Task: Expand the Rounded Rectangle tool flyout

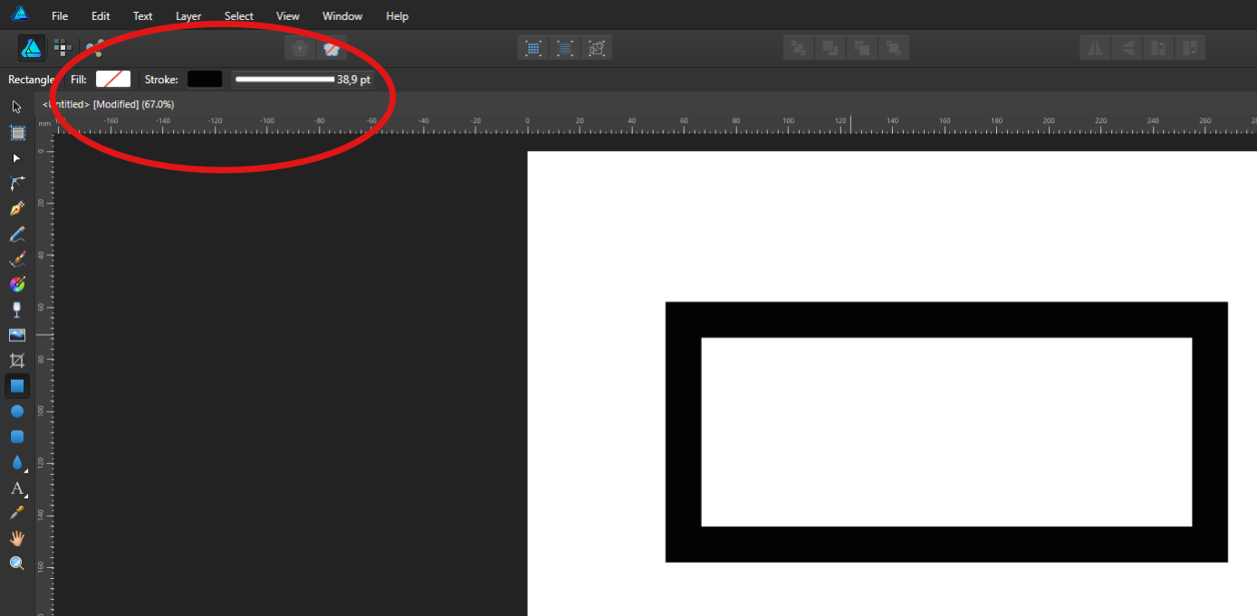Action: [x=16, y=436]
